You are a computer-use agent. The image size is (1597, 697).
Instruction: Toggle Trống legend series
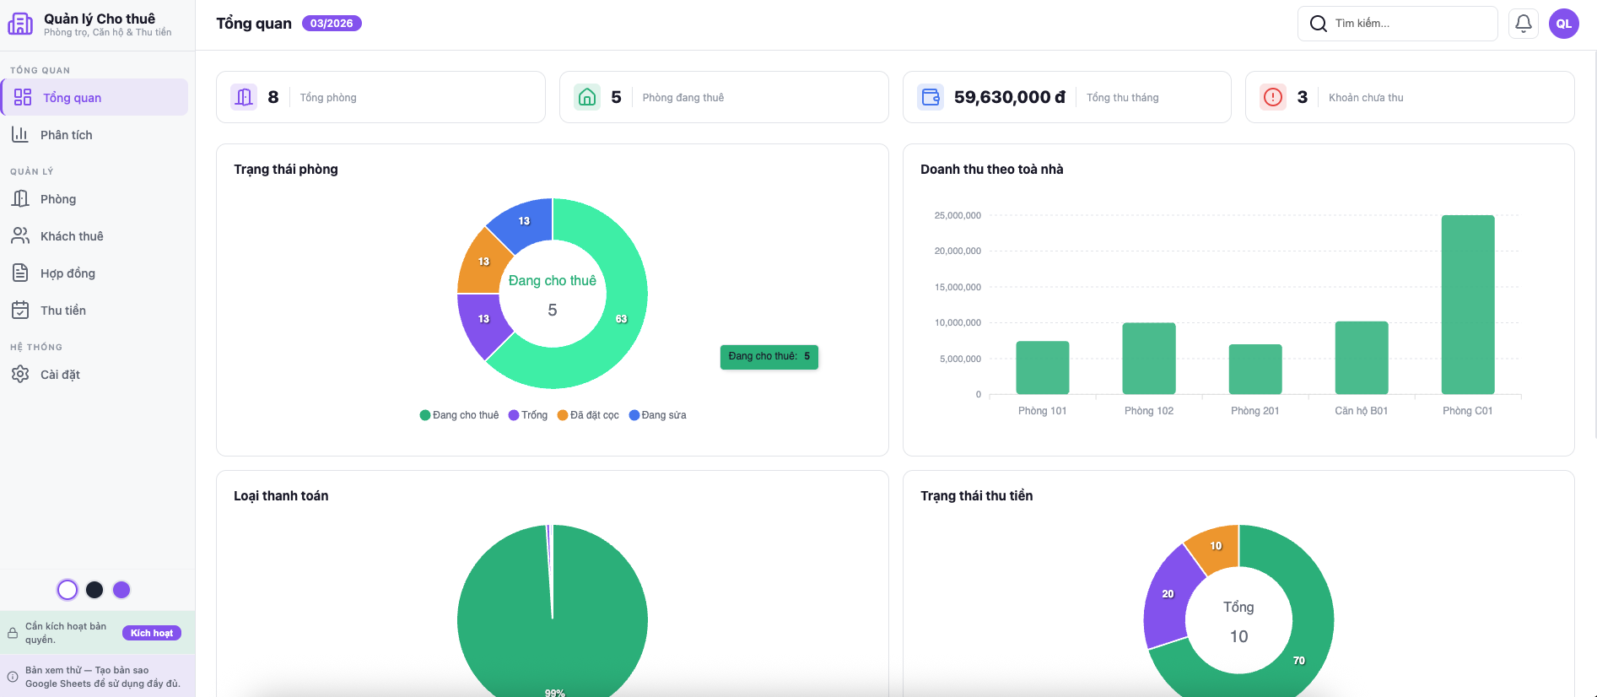528,415
